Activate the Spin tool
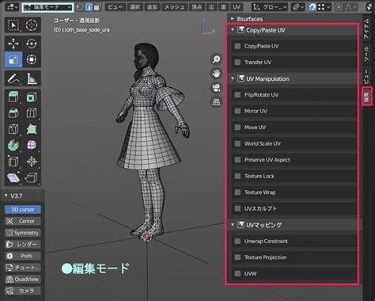 pyautogui.click(x=13, y=145)
